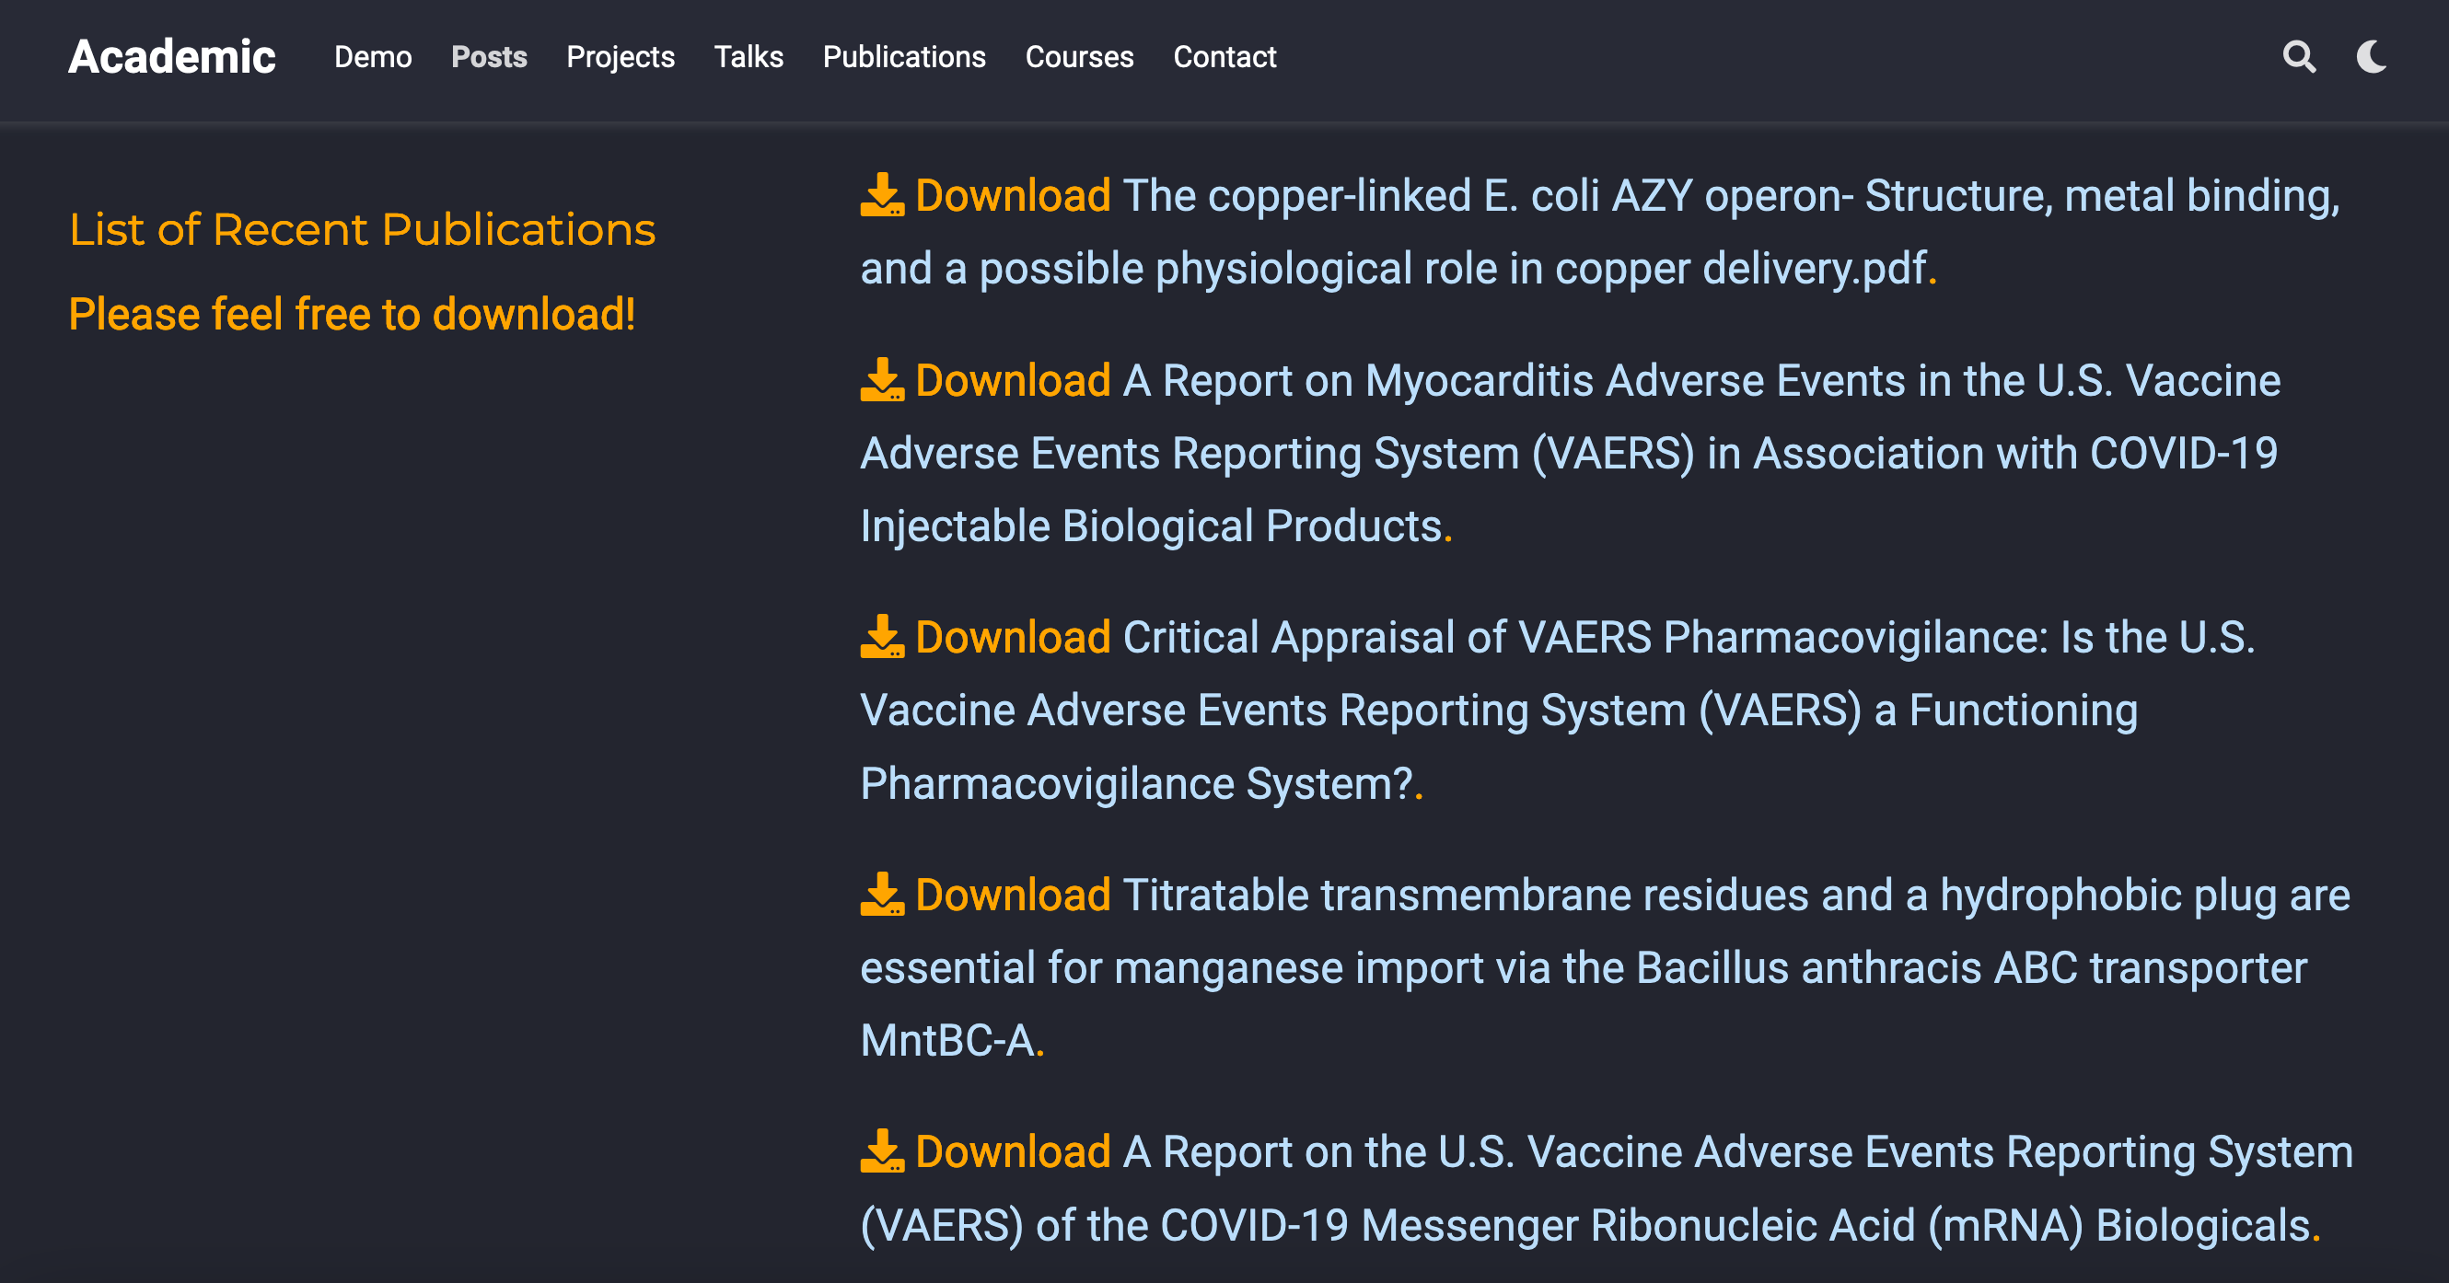Click the download icon for the Myocarditis report
The width and height of the screenshot is (2449, 1283).
pos(882,380)
